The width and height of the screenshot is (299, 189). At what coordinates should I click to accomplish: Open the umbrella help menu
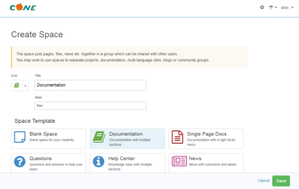click(x=273, y=7)
